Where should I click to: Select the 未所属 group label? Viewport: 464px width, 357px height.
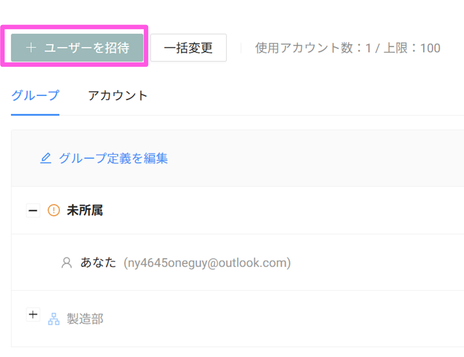point(85,211)
